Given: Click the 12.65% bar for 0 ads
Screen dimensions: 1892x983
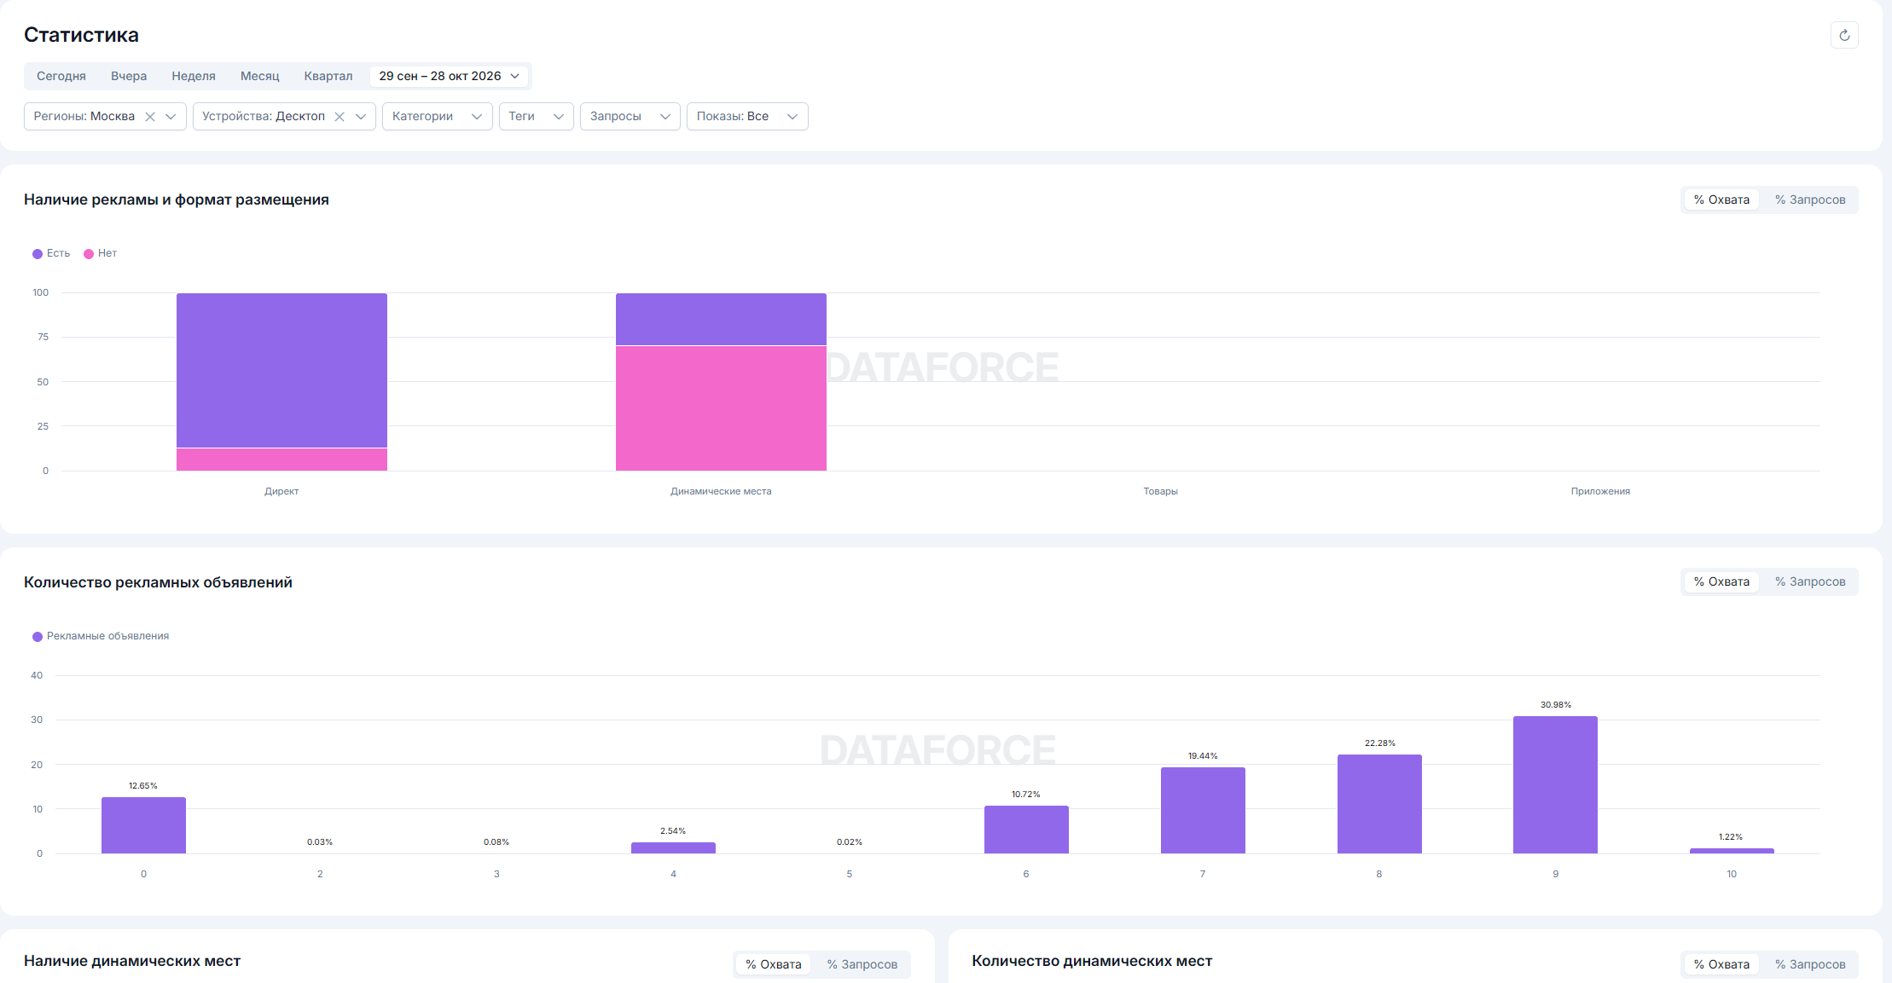Looking at the screenshot, I should (143, 825).
